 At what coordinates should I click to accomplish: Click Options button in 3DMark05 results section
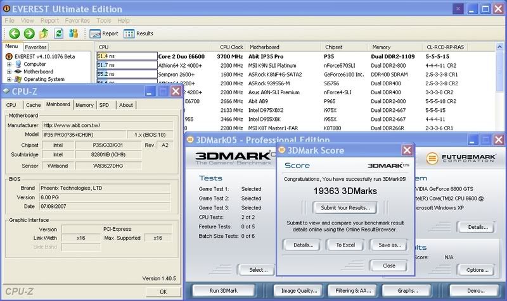(x=477, y=270)
